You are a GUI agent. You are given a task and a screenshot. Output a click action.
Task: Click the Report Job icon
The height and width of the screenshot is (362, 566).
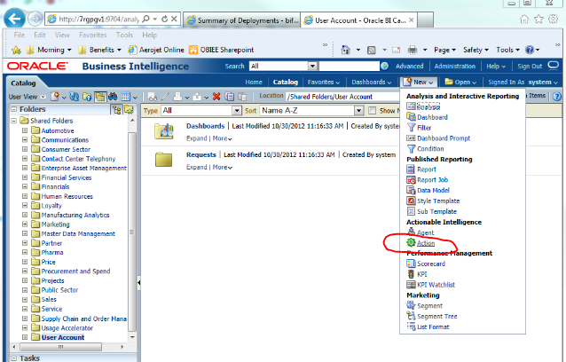(411, 180)
